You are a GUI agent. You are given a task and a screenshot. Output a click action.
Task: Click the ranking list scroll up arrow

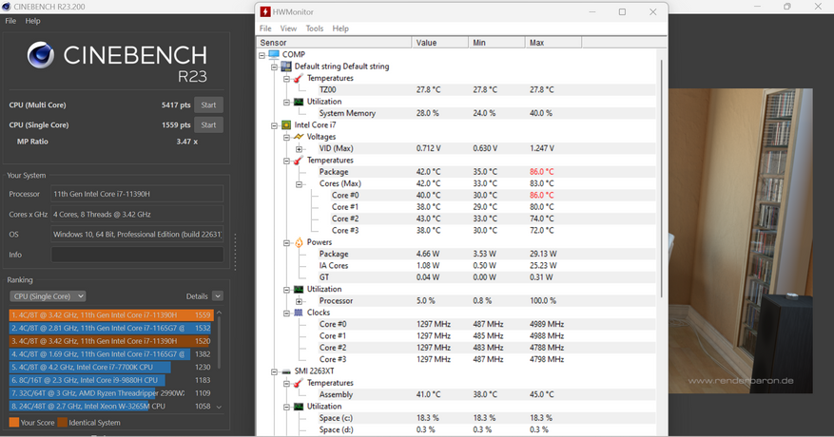219,313
